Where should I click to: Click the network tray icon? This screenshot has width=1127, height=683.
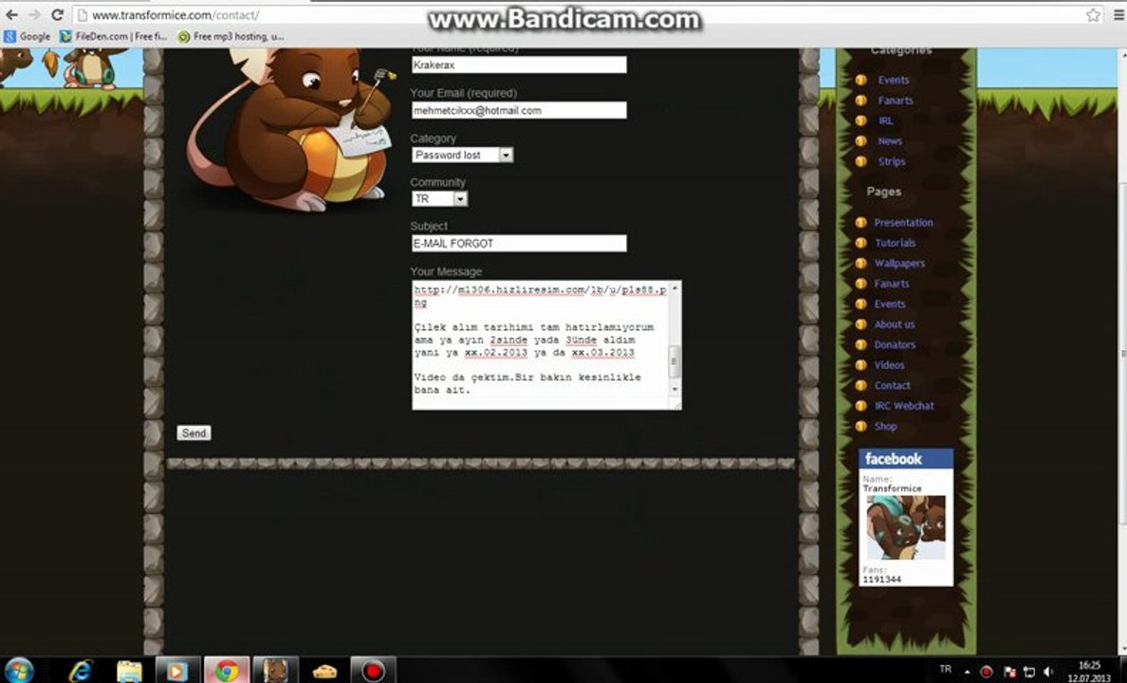(1028, 672)
